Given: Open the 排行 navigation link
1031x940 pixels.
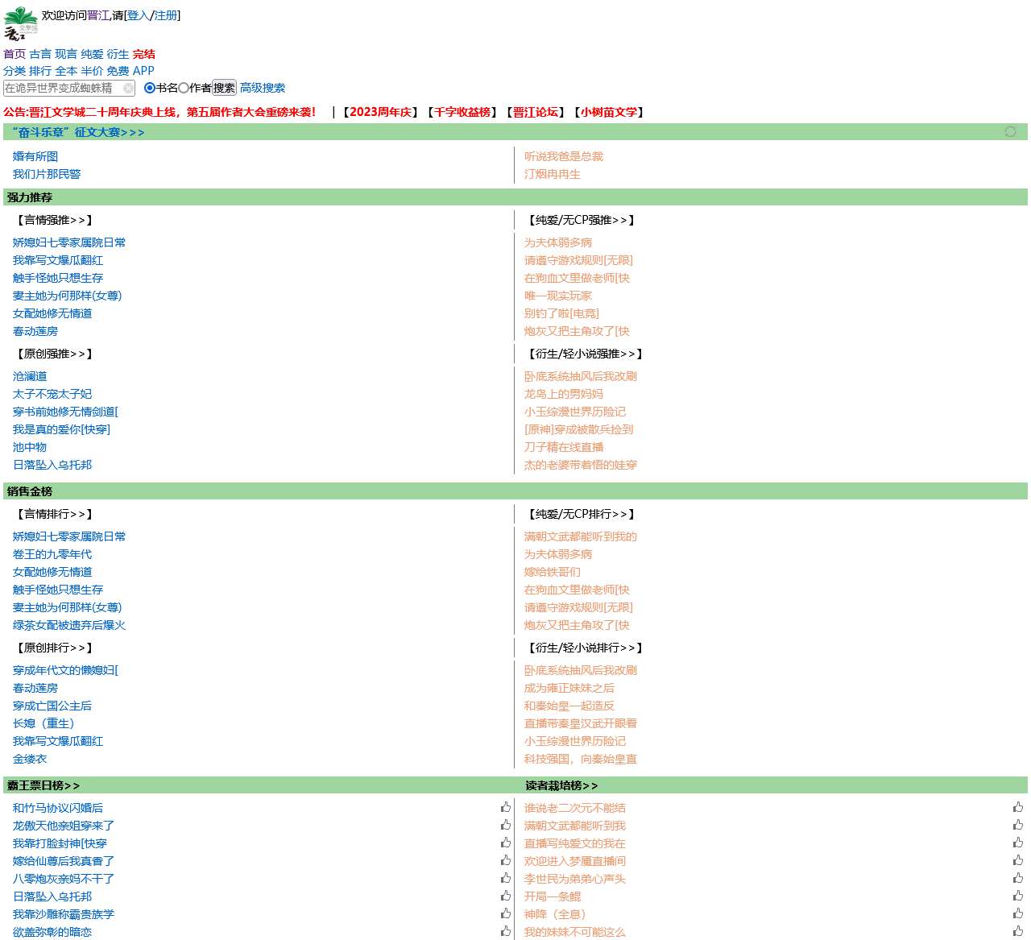Looking at the screenshot, I should click(40, 71).
